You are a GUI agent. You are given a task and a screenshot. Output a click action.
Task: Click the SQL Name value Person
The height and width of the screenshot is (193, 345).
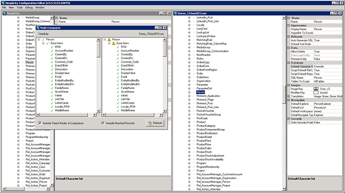point(328,78)
